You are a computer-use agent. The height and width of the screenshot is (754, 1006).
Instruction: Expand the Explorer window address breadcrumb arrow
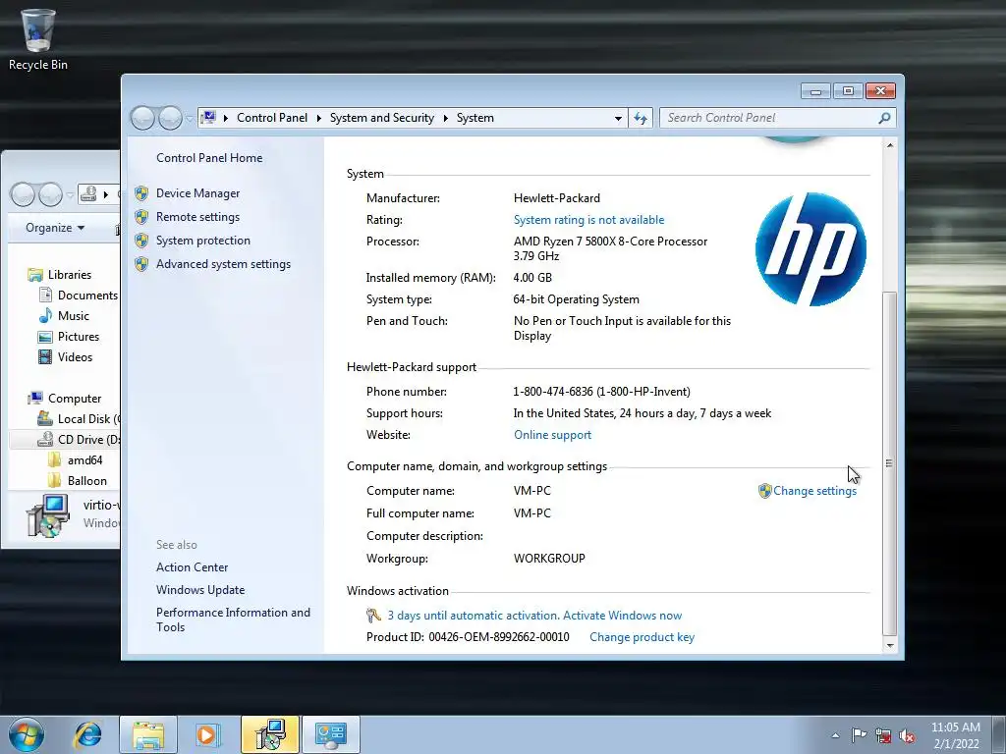[106, 194]
